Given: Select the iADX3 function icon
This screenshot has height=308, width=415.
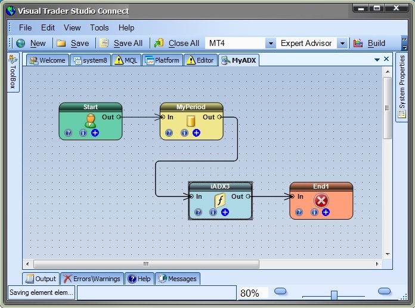Looking at the screenshot, I should [219, 200].
